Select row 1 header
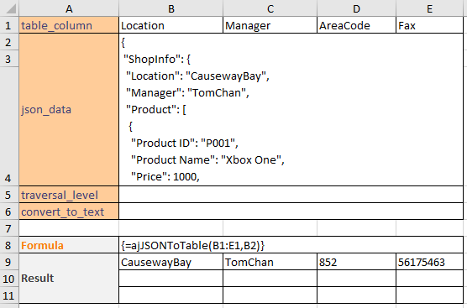The height and width of the screenshot is (308, 467). point(9,25)
